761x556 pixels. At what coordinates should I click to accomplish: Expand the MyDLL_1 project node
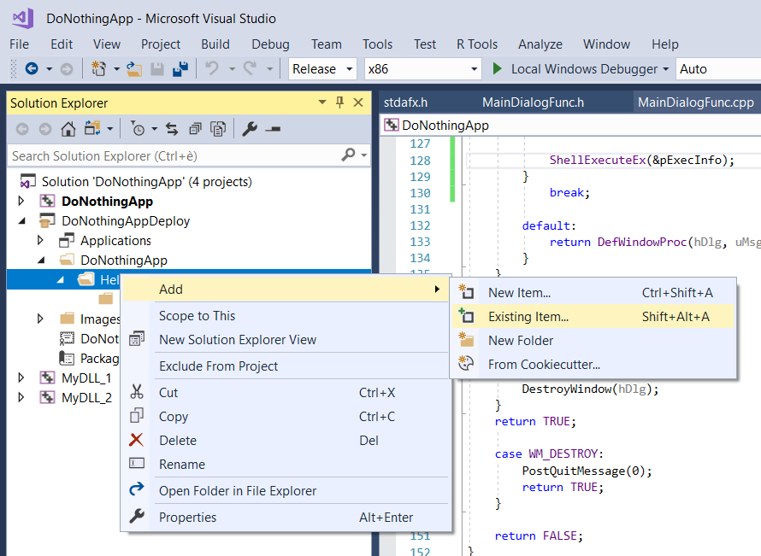[21, 377]
